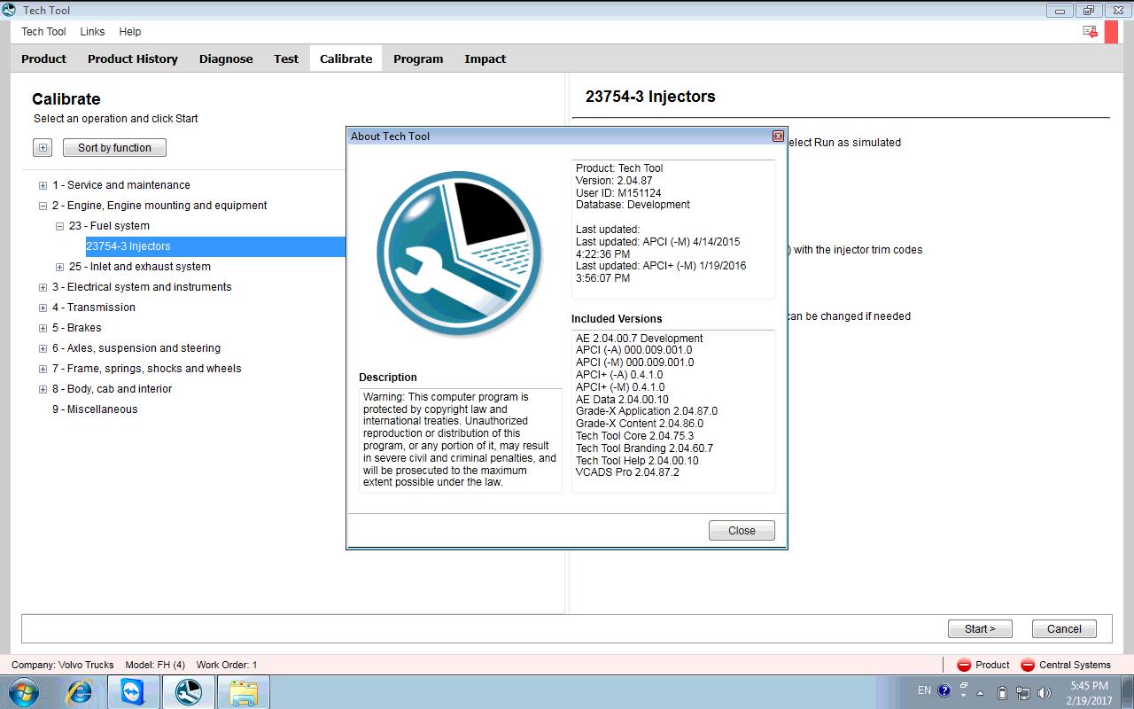Expand the 5 - Brakes node
The image size is (1134, 709).
(43, 328)
